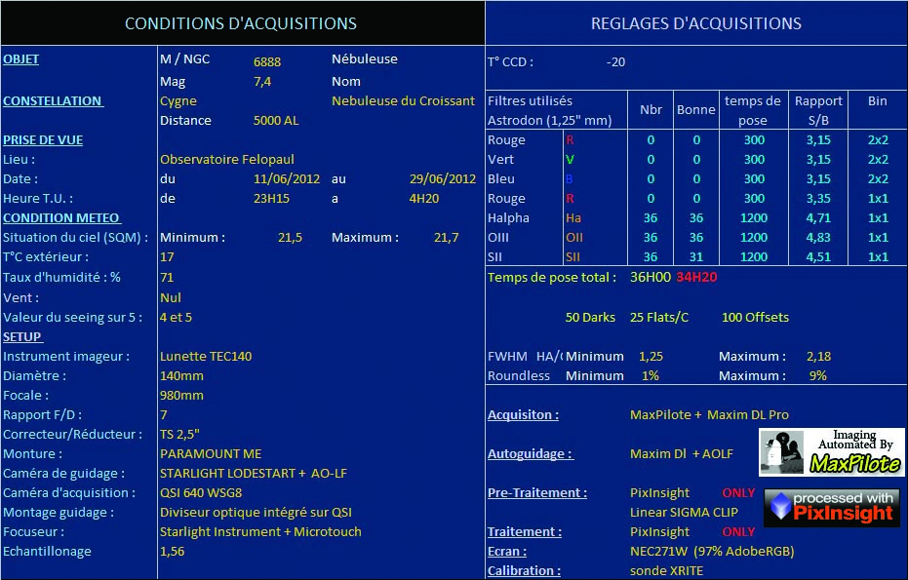
Task: Click the Ecran label
Action: pos(507,551)
